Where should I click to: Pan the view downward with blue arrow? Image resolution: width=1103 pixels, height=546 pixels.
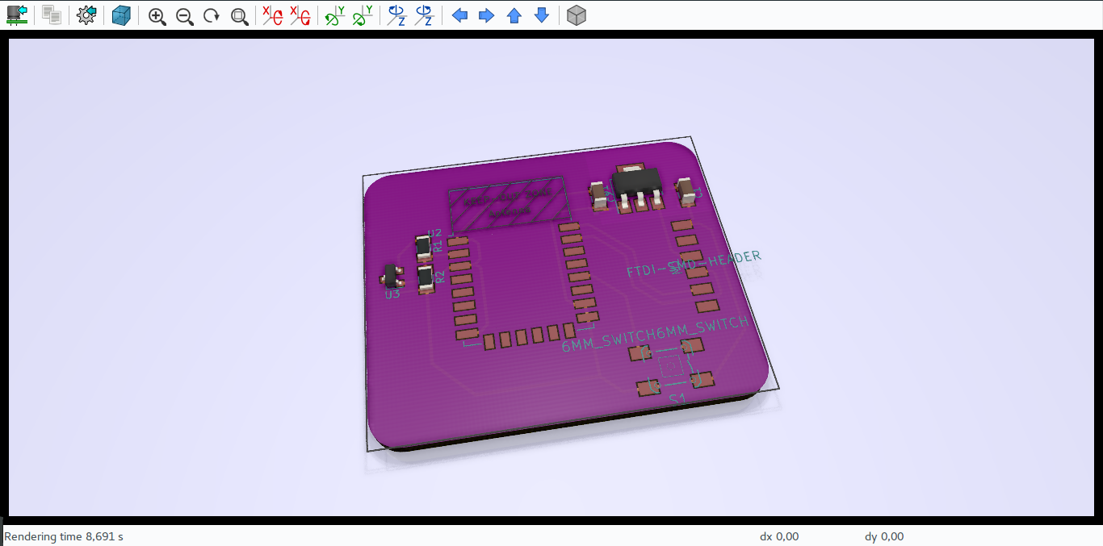tap(541, 15)
